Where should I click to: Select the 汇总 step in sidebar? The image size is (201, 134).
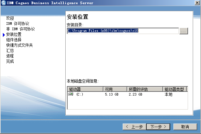tap(10, 50)
